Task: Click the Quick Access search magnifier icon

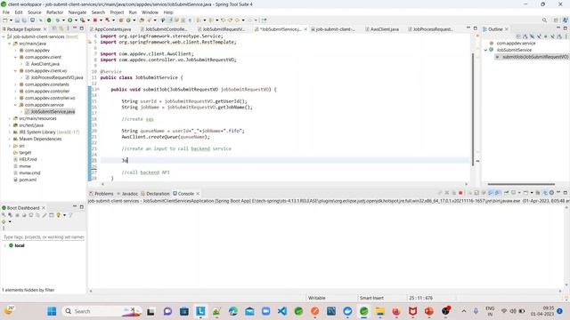Action: point(544,20)
